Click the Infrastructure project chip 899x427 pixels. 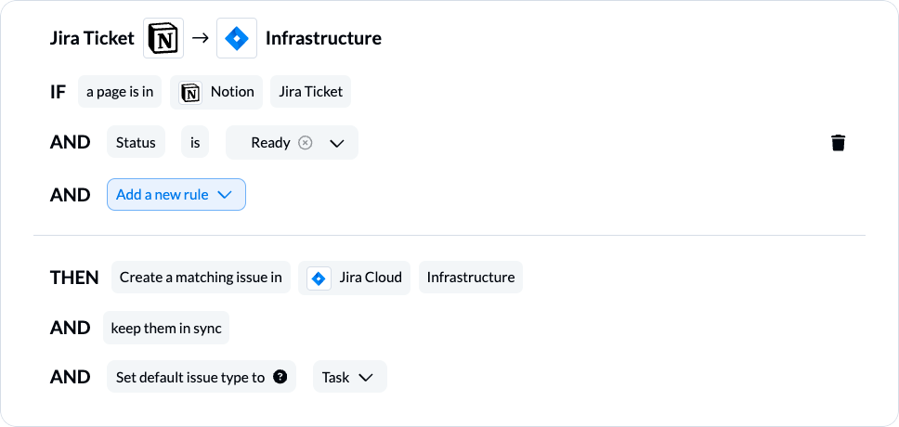[x=471, y=278]
